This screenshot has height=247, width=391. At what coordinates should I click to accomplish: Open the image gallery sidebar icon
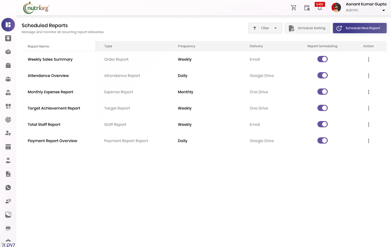coord(8,215)
